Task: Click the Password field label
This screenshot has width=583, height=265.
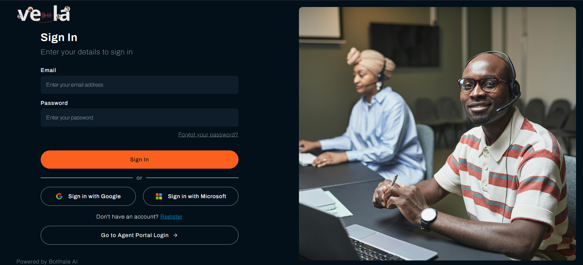Action: click(54, 103)
